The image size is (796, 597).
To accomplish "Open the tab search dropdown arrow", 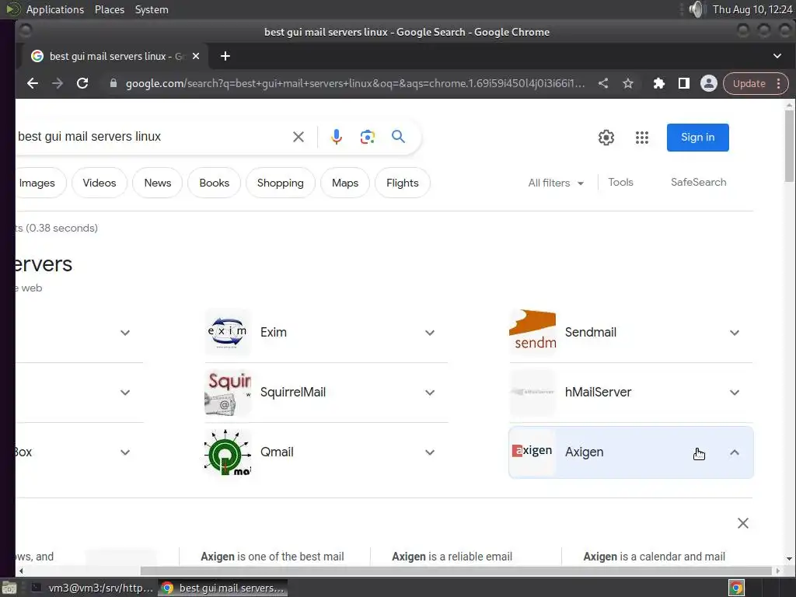I will tap(777, 56).
